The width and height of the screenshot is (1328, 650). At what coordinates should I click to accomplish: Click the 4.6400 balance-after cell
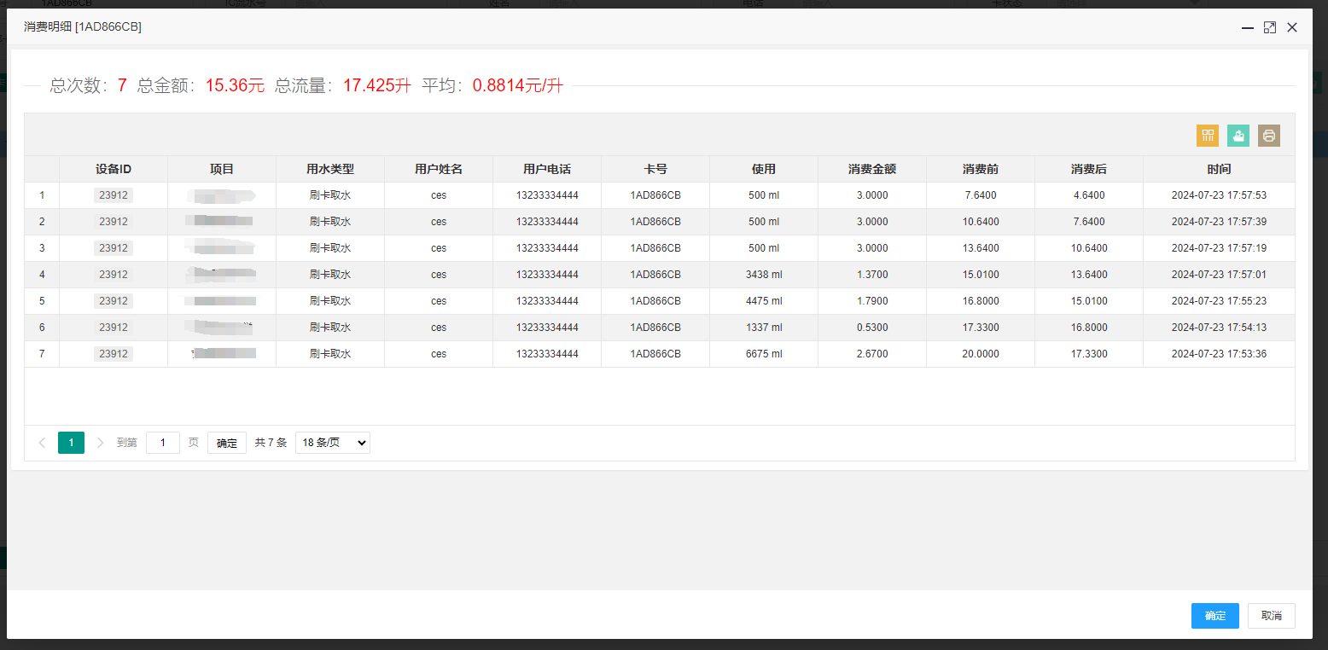tap(1089, 195)
